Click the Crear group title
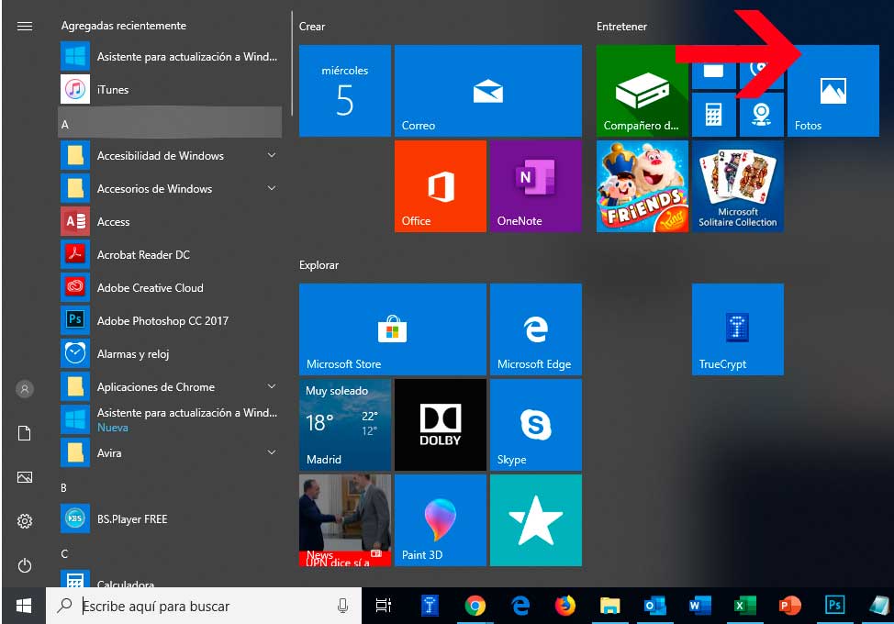The image size is (894, 624). pos(312,27)
